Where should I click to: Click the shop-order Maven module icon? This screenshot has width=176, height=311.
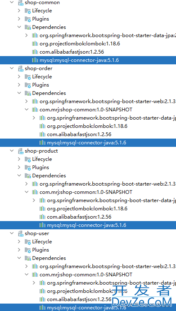click(x=21, y=68)
